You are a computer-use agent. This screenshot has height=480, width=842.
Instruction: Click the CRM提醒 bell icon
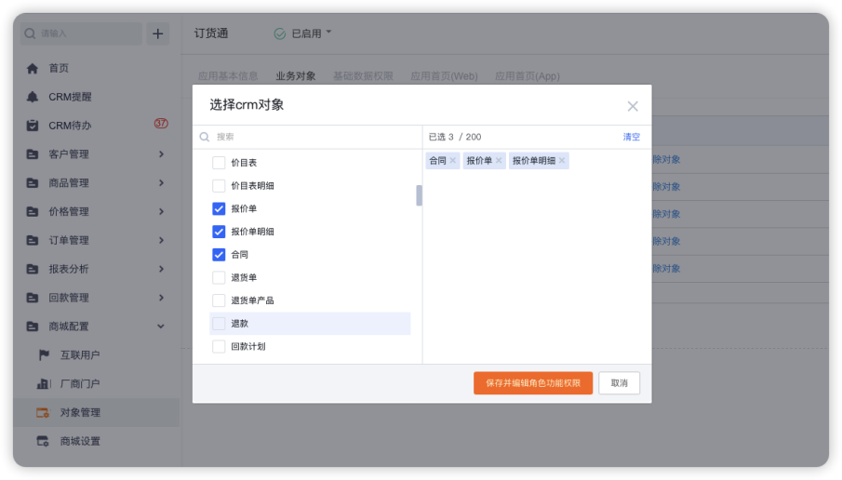click(33, 97)
